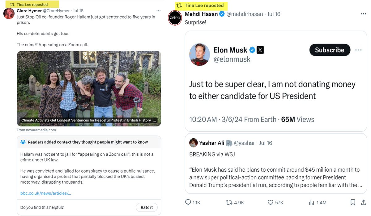Open the bbc.co.uk news article link
371x216 pixels.
tap(45, 193)
